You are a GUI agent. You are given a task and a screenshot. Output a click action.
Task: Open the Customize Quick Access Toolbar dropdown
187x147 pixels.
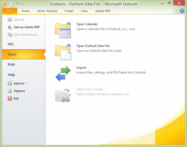pyautogui.click(x=24, y=4)
